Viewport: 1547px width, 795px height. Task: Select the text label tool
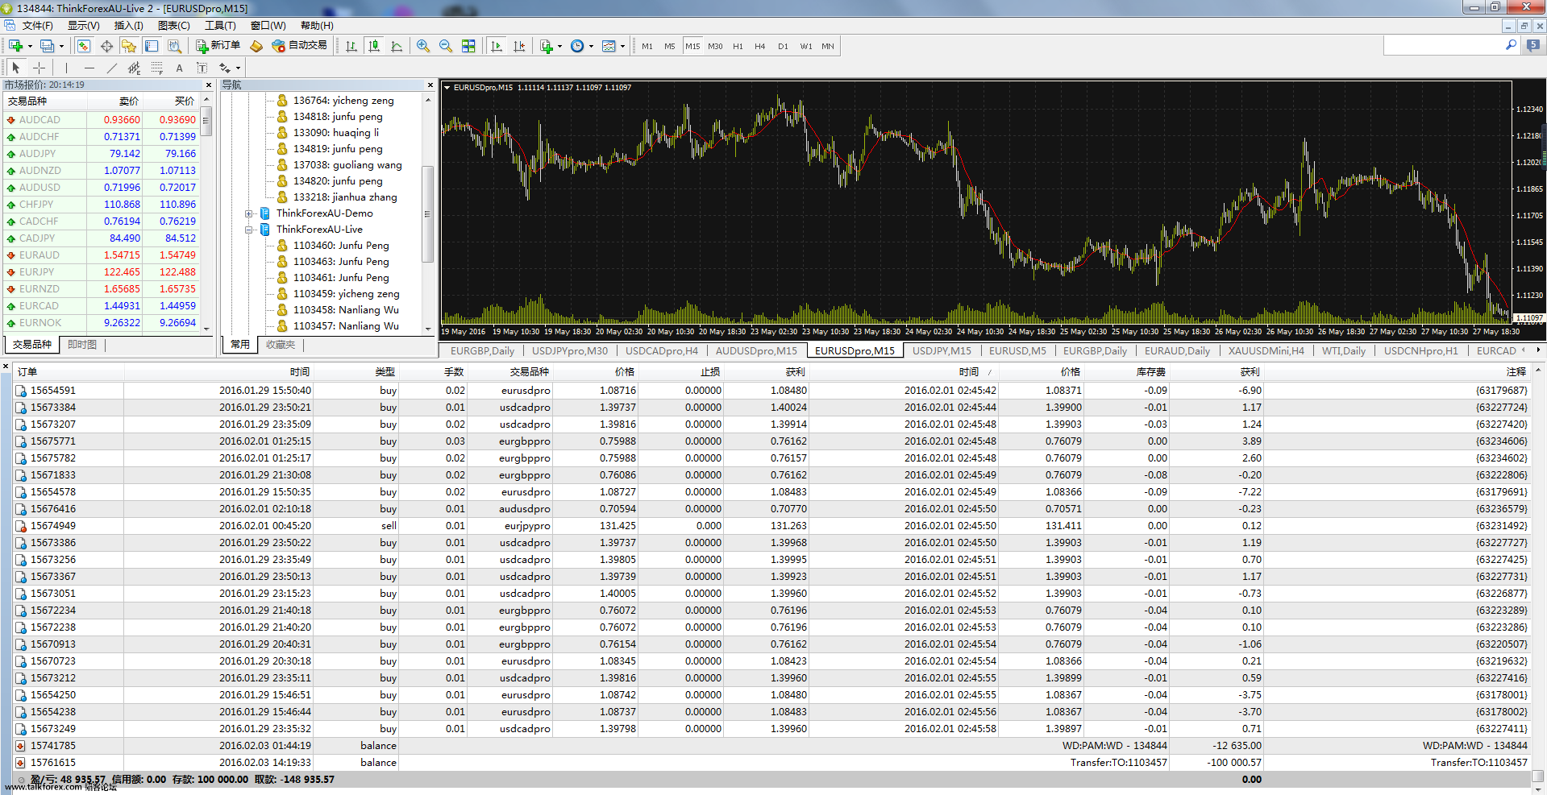[x=202, y=68]
